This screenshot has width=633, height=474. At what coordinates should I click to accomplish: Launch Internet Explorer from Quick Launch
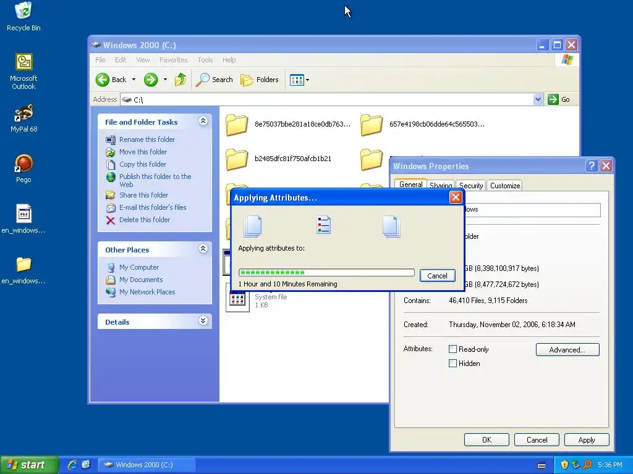tap(72, 465)
